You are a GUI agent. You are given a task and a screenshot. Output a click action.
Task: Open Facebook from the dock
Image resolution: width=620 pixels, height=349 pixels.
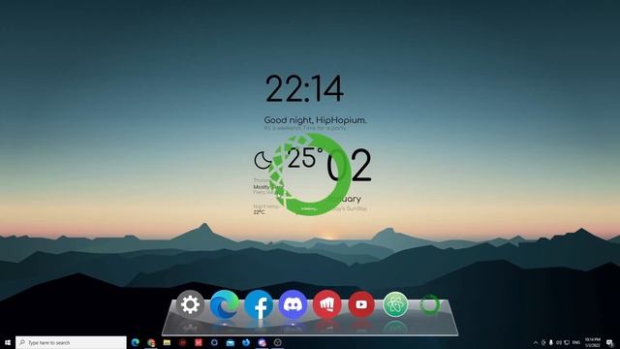(259, 304)
